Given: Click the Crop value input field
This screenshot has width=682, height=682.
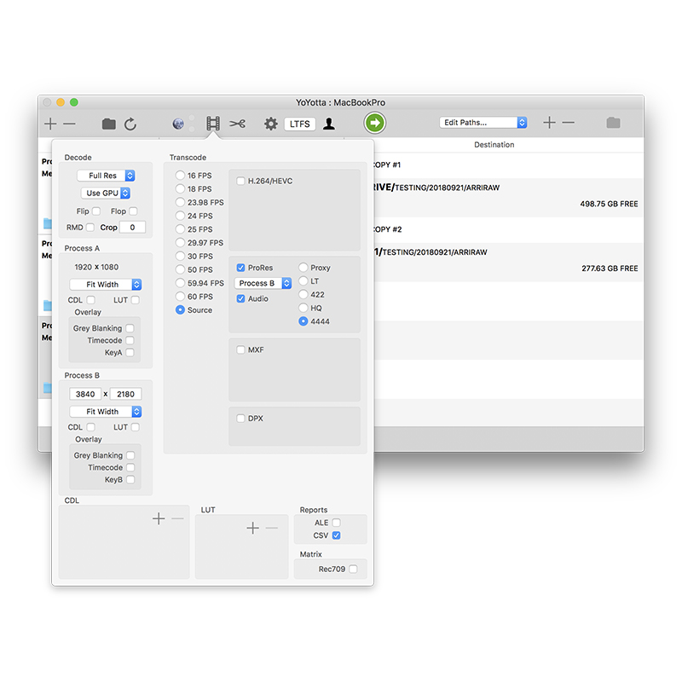Looking at the screenshot, I should pos(132,228).
